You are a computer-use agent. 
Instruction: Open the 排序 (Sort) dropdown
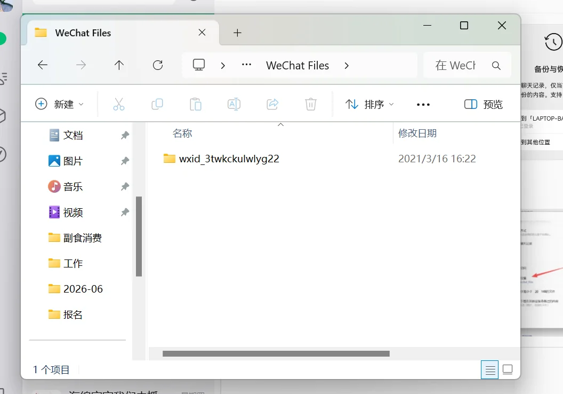pos(370,104)
